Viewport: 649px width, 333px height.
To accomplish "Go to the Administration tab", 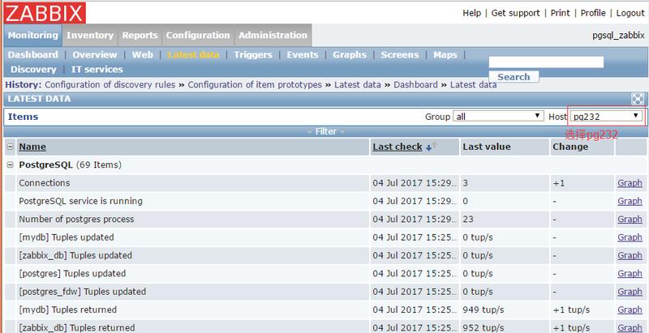I will (273, 36).
